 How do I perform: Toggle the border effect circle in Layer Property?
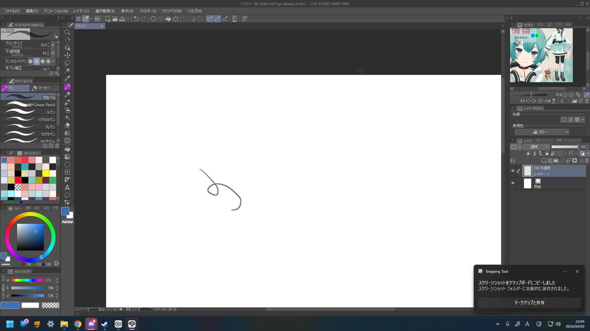pos(564,120)
